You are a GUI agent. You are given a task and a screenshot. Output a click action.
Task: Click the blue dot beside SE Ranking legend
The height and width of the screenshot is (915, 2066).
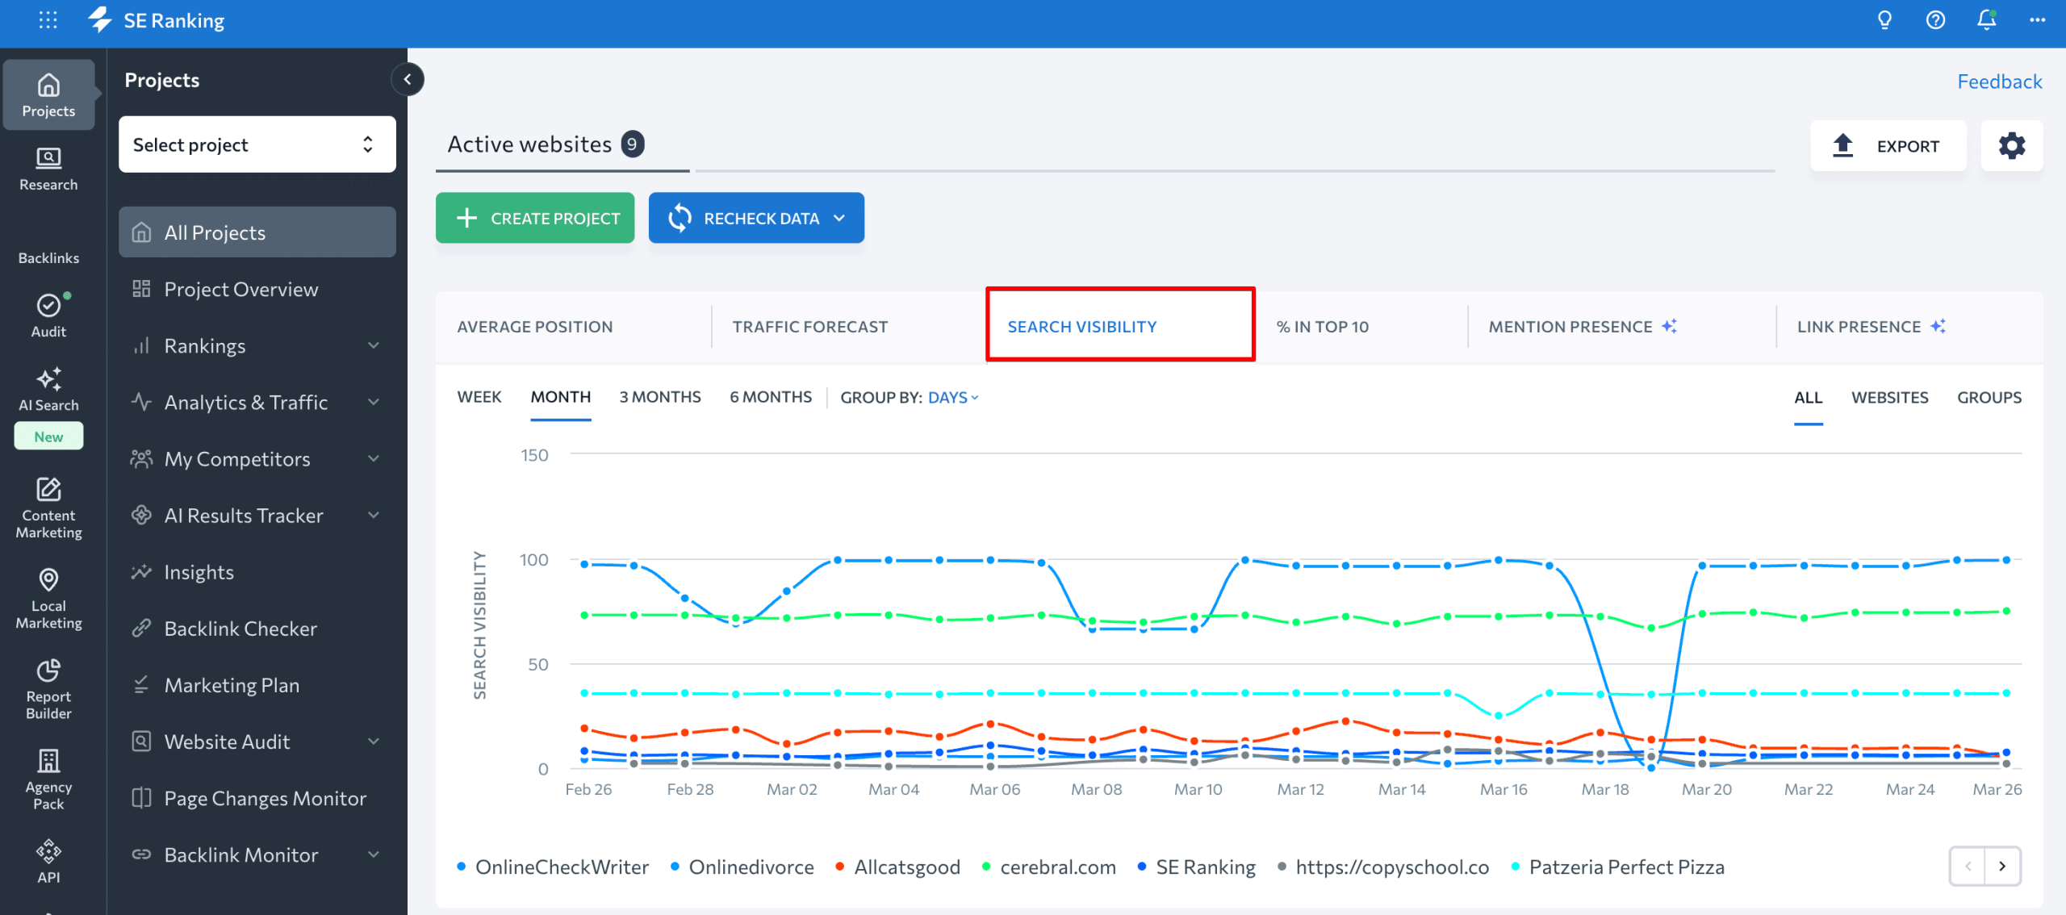tap(1140, 867)
